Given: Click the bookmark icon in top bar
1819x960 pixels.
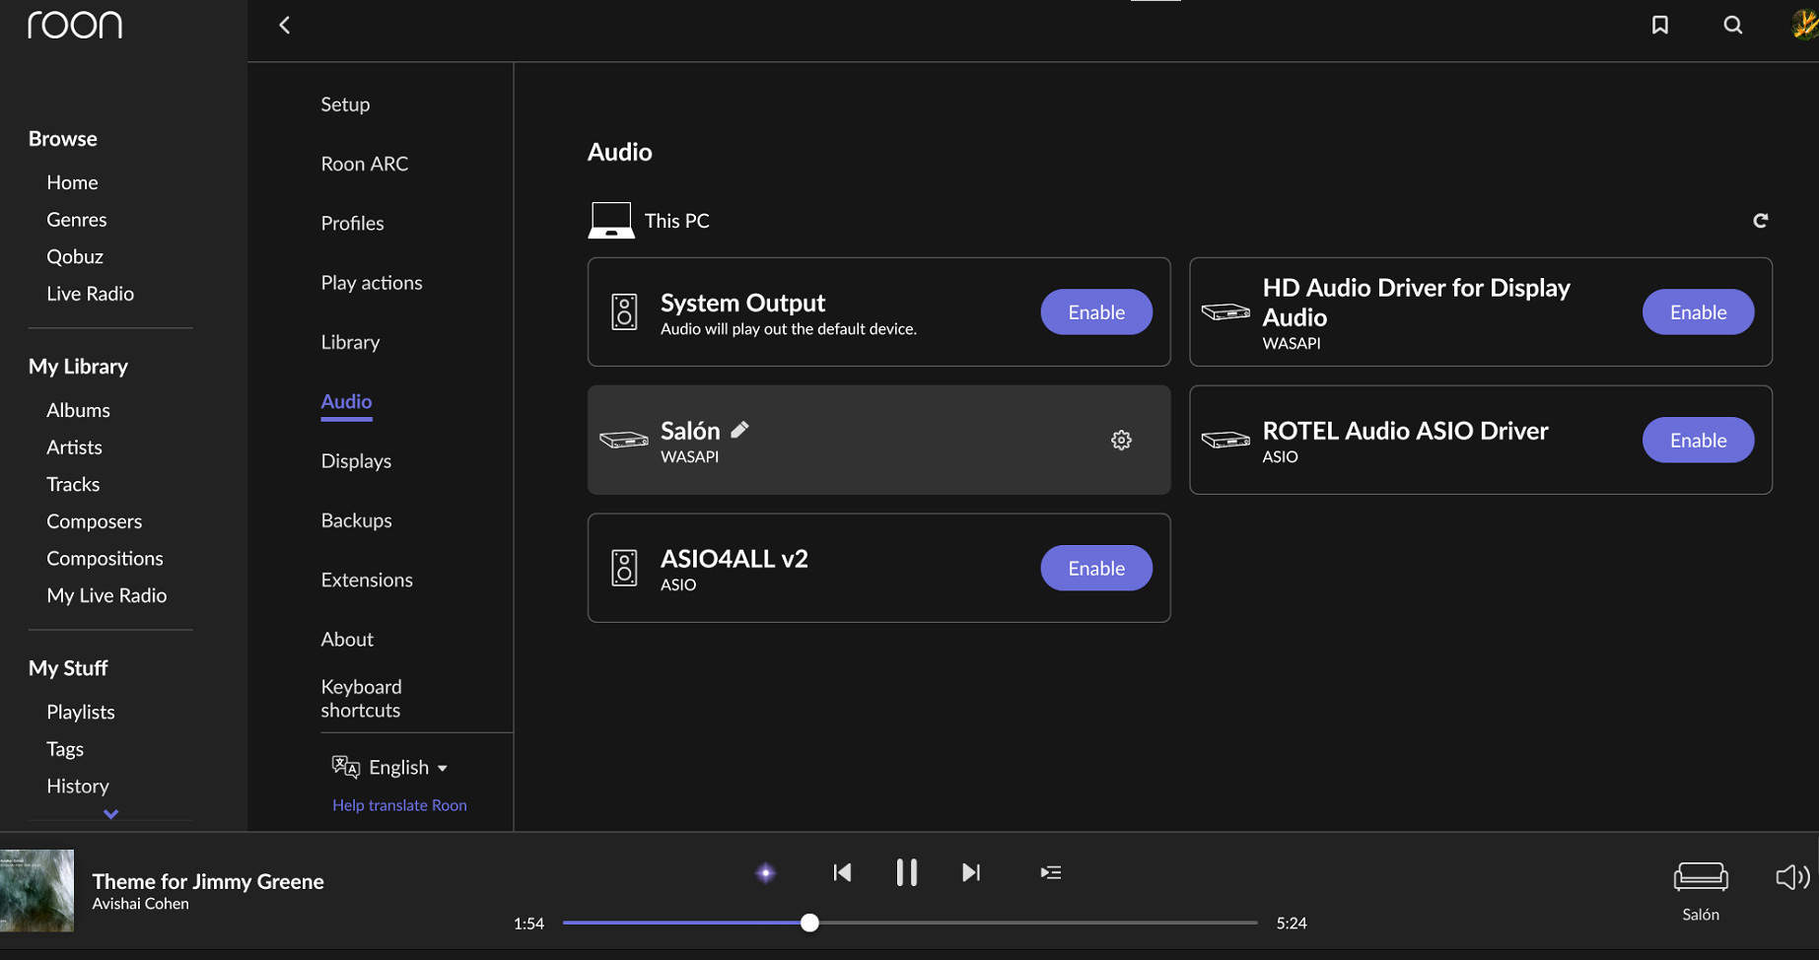Looking at the screenshot, I should [1660, 25].
